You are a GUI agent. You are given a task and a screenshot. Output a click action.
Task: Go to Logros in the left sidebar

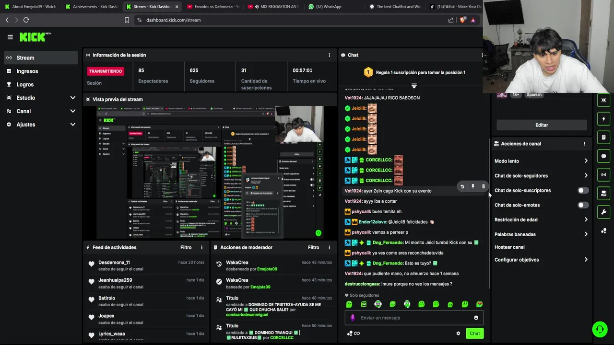pos(40,84)
